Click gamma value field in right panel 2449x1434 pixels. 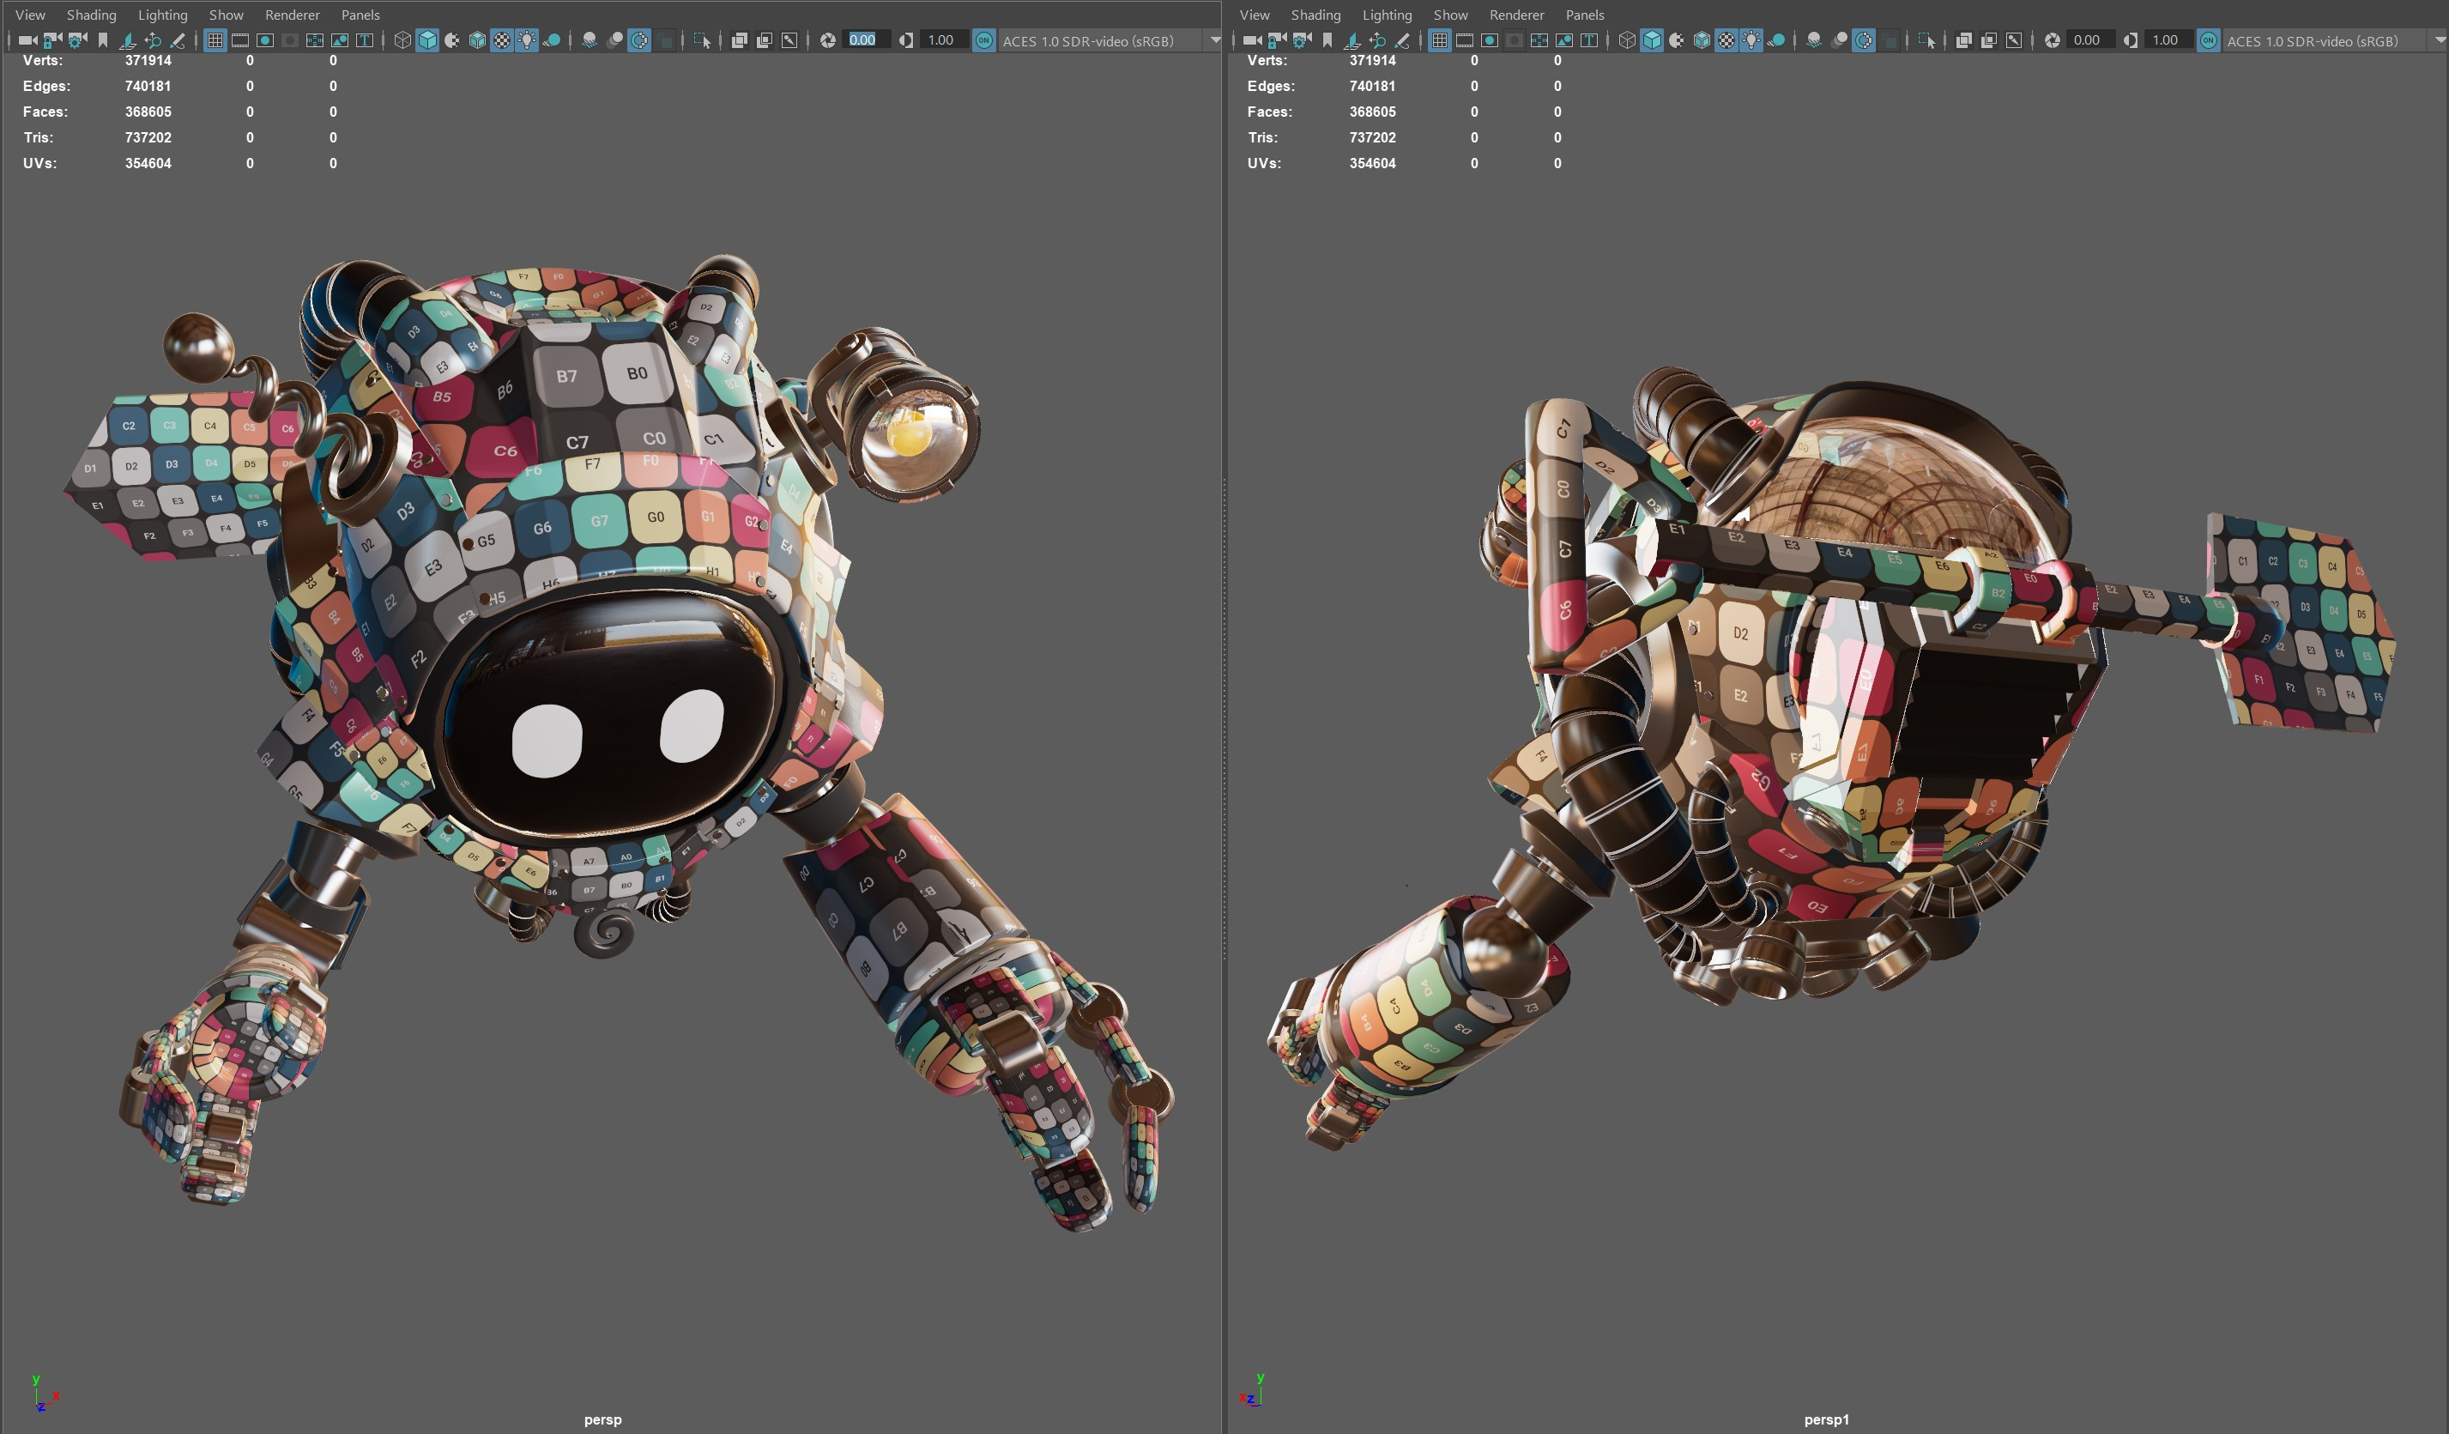click(2164, 39)
